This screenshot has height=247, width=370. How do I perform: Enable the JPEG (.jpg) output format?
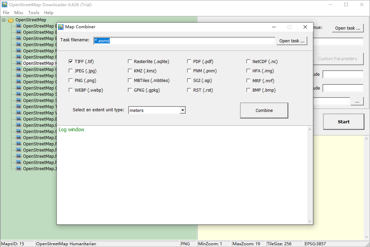coord(71,71)
